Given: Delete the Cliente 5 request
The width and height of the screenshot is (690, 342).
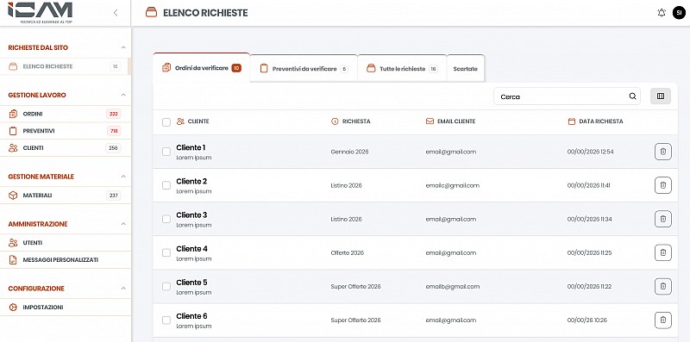Looking at the screenshot, I should [663, 286].
